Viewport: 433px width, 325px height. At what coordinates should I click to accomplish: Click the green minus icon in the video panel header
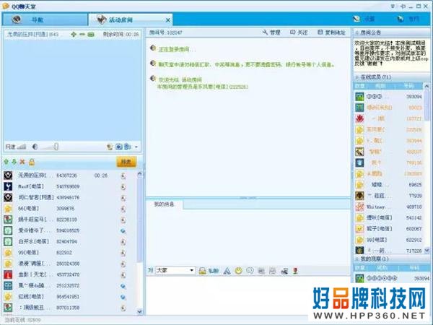pos(82,34)
